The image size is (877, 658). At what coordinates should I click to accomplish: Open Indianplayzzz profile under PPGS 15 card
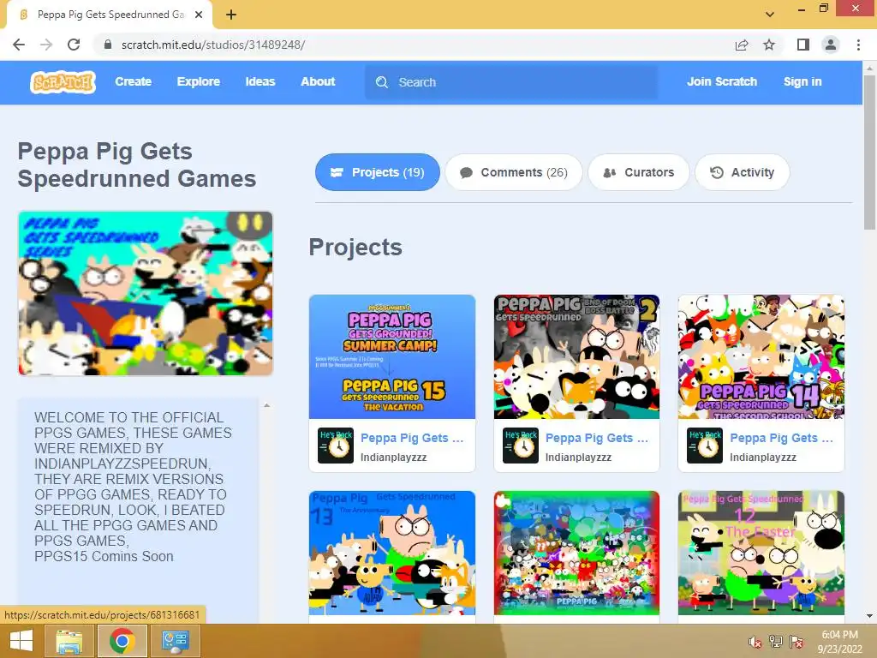[393, 458]
